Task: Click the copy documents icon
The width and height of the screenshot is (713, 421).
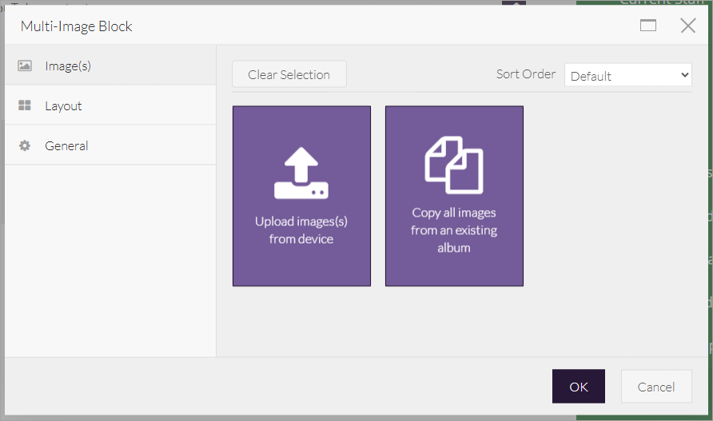Action: click(454, 165)
